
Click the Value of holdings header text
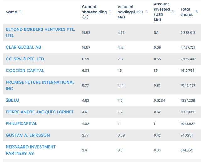[130, 12]
